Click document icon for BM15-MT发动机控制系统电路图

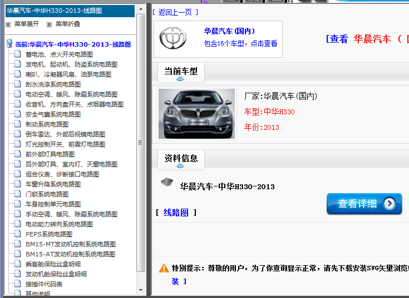pos(17,244)
